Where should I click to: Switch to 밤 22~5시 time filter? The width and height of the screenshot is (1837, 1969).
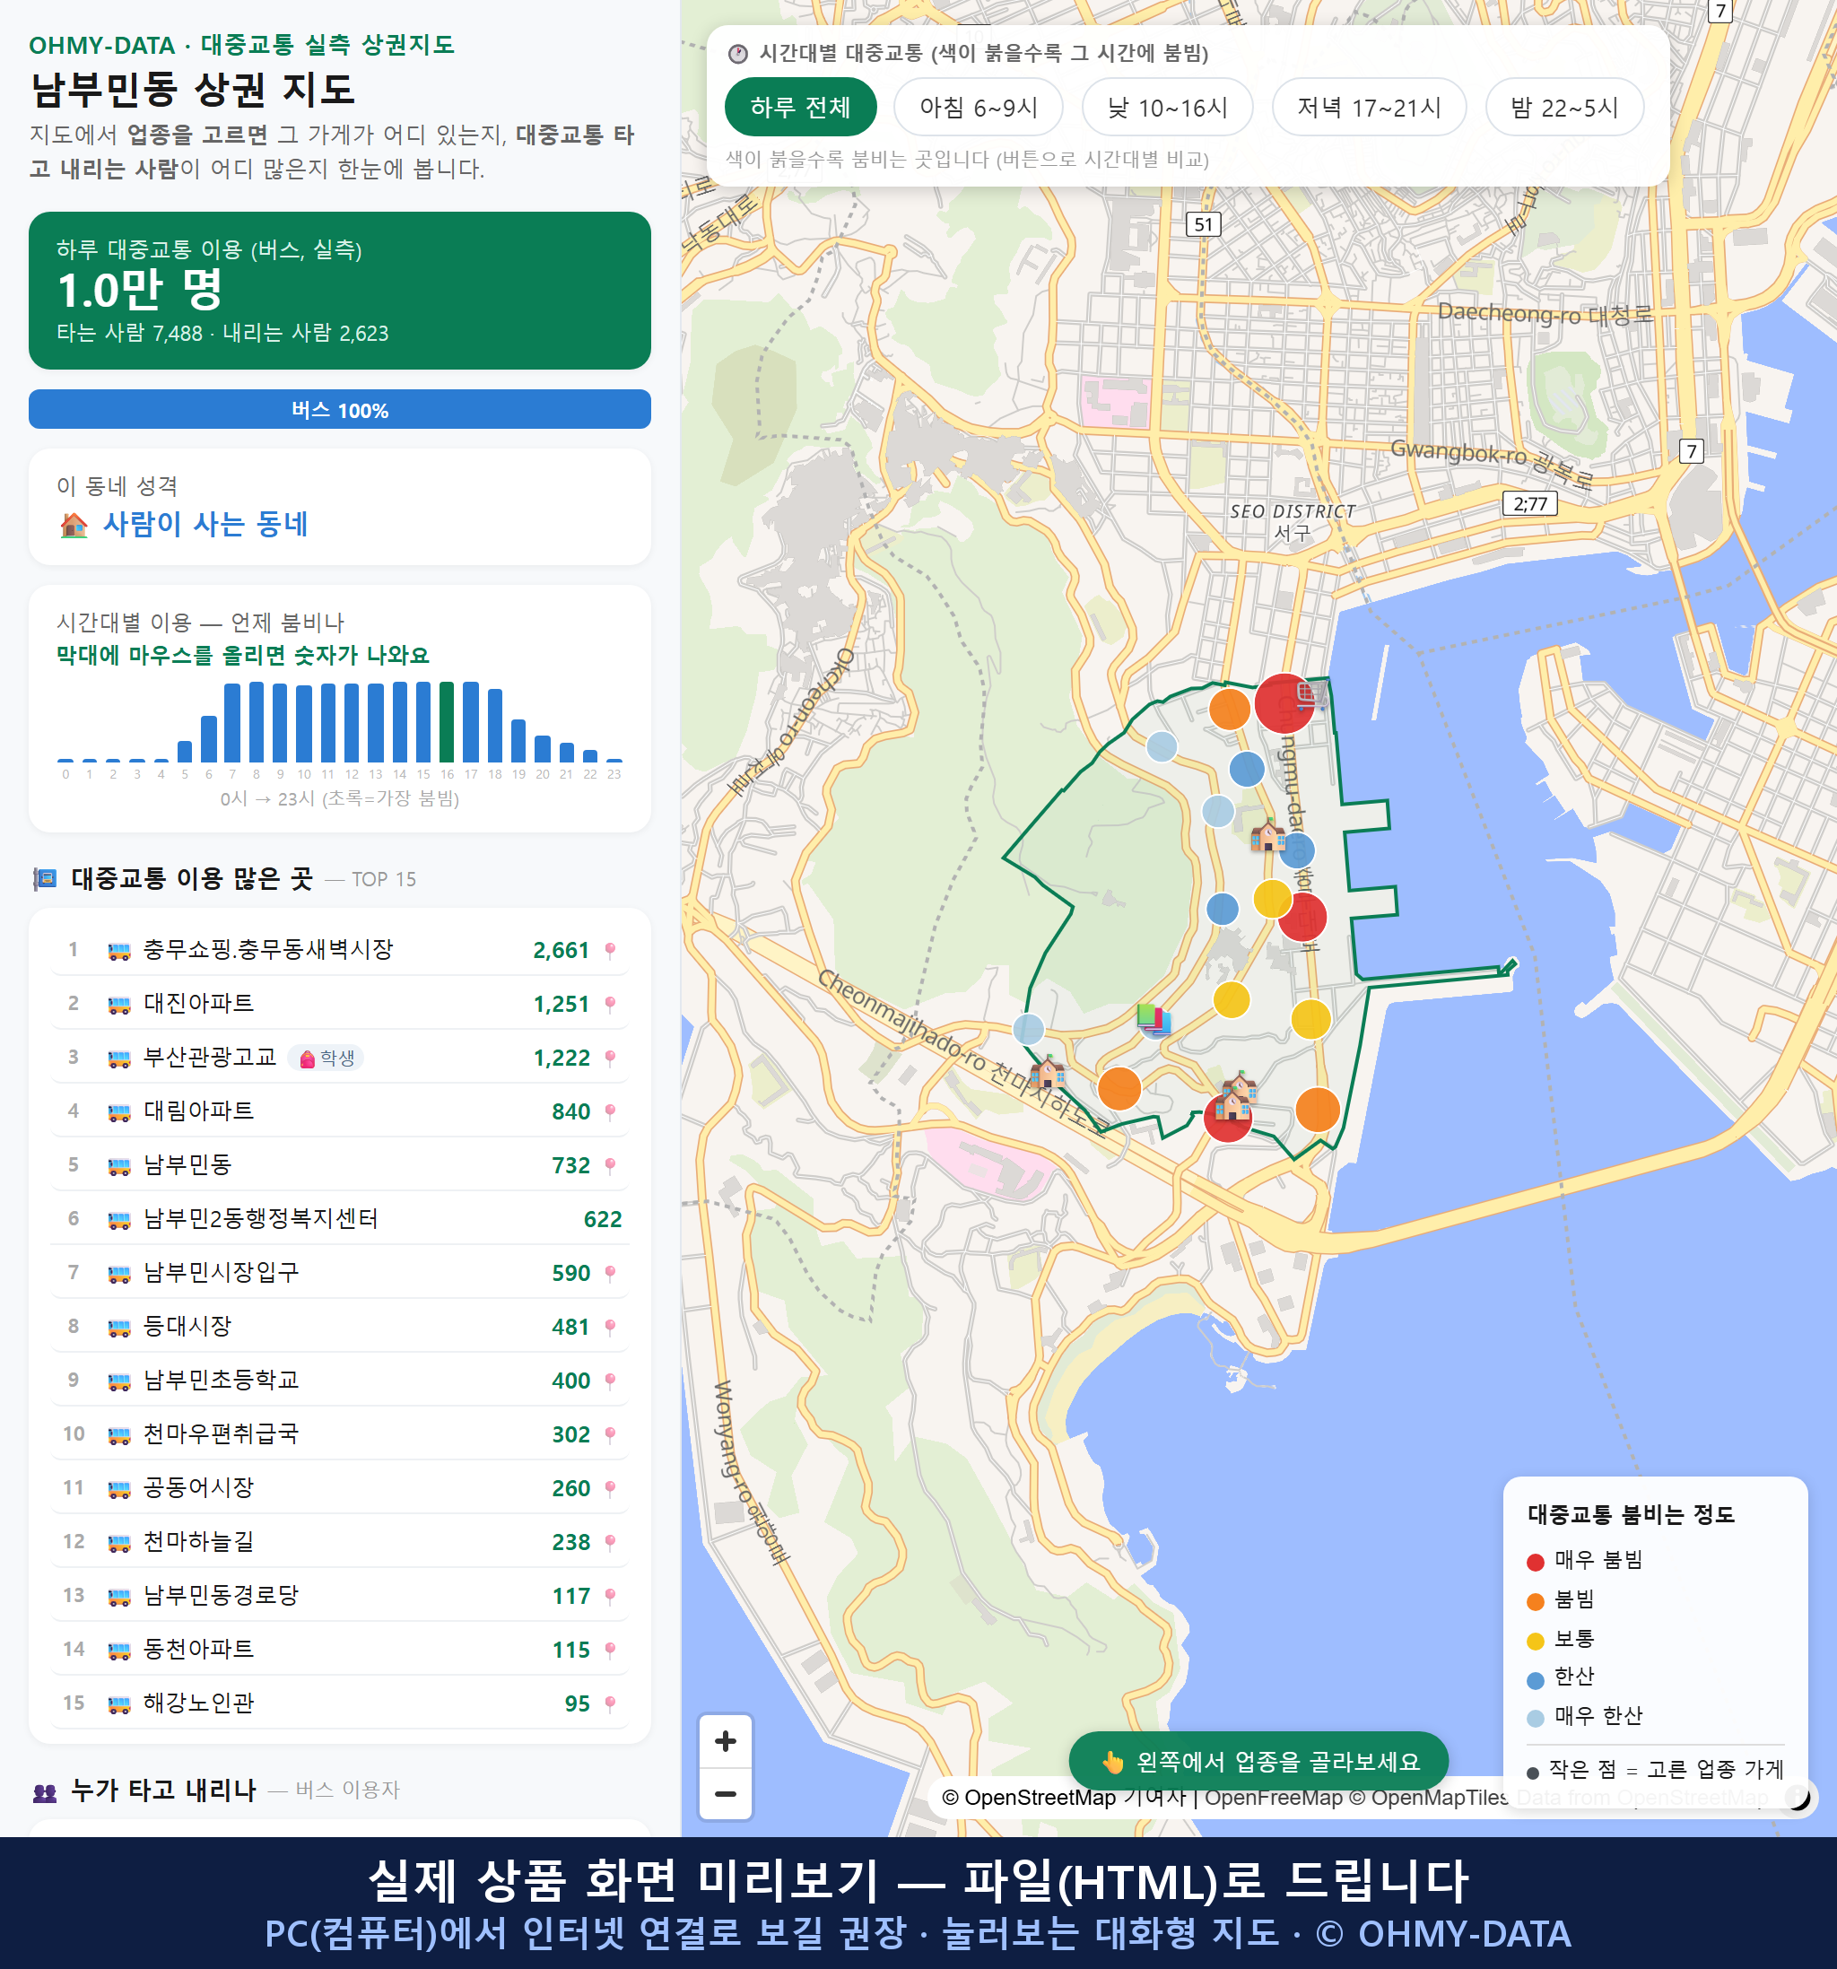click(x=1563, y=107)
